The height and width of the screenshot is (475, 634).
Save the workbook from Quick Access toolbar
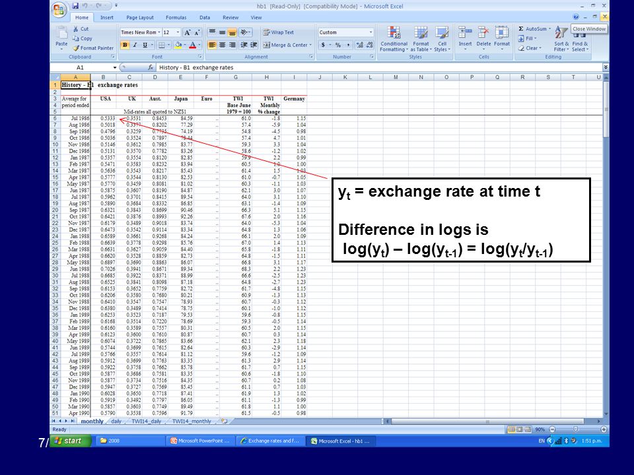coord(75,6)
